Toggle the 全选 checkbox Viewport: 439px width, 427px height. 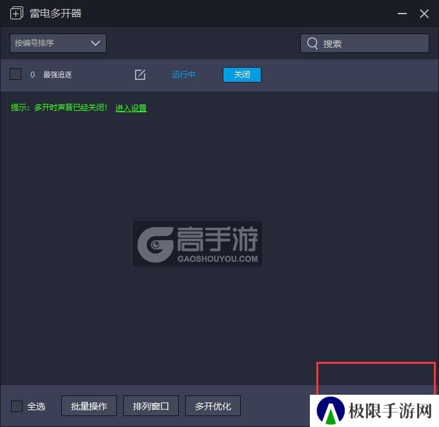(17, 406)
